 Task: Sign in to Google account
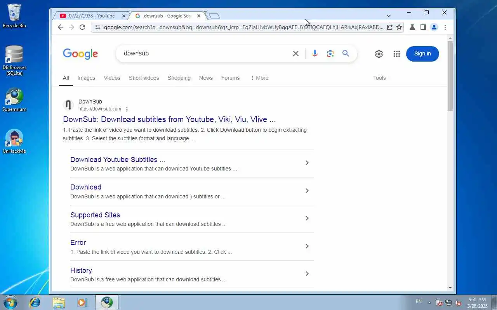pyautogui.click(x=422, y=54)
